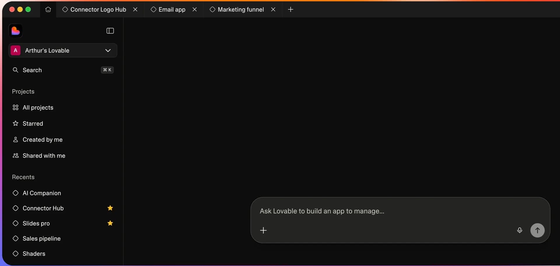
Task: Switch to the Email app tab
Action: pos(172,9)
